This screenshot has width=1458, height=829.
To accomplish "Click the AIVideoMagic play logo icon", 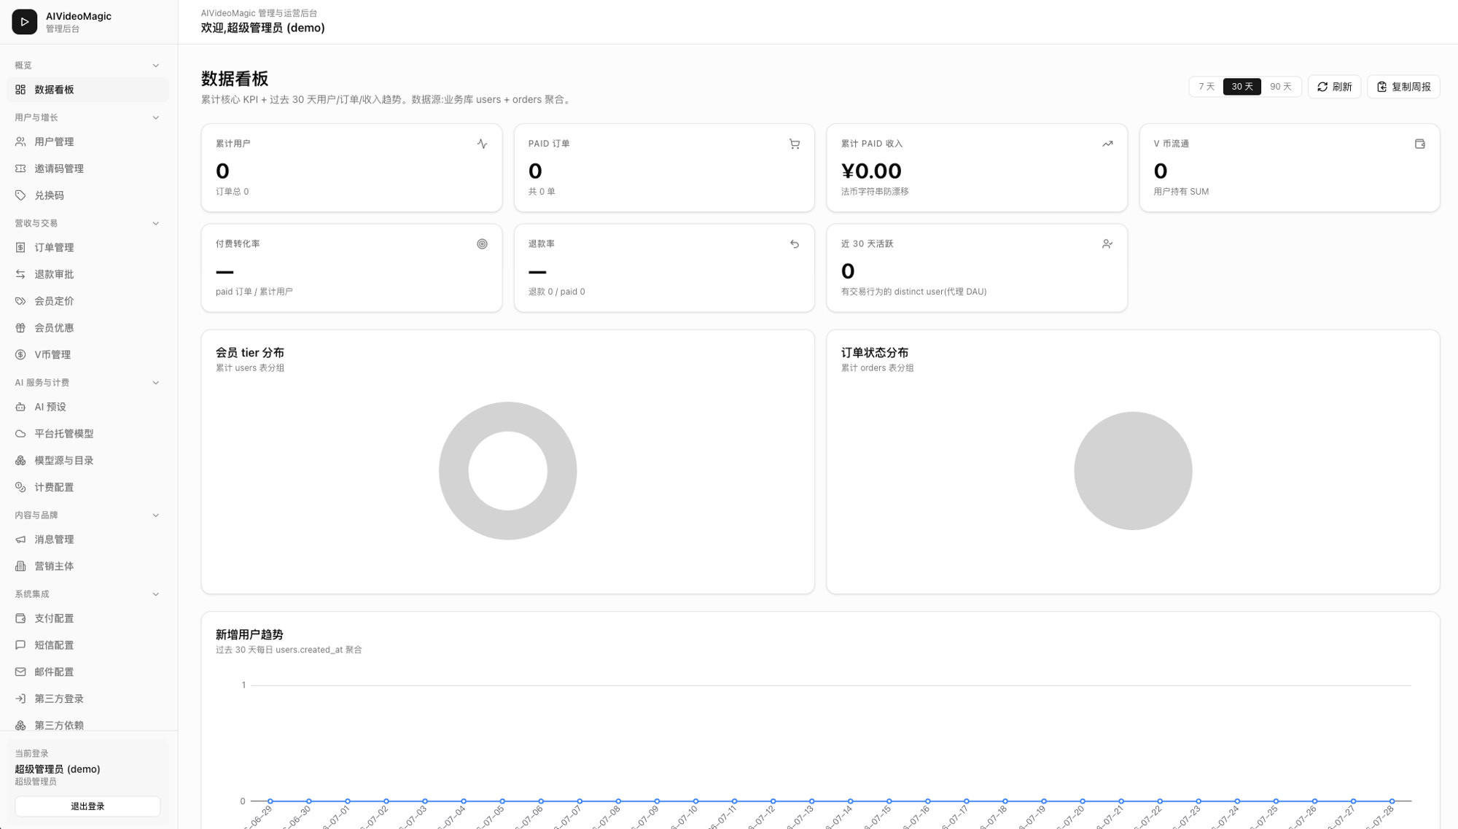I will (x=24, y=22).
